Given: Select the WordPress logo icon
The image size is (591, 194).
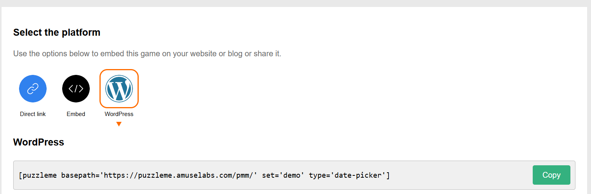Looking at the screenshot, I should (119, 89).
